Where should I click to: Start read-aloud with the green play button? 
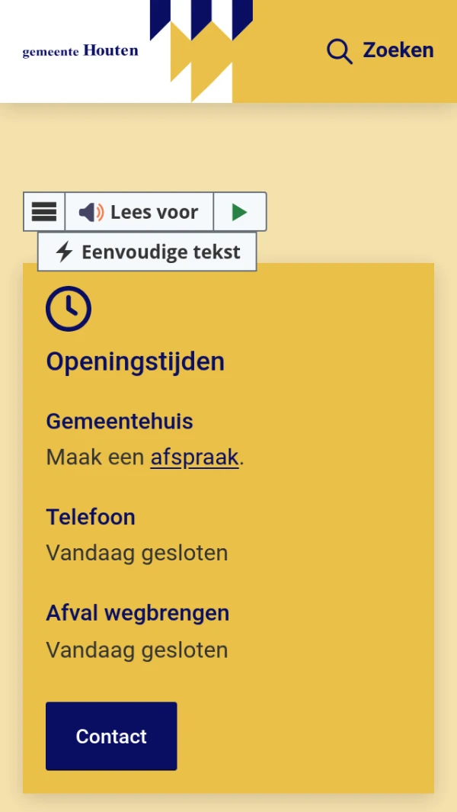pyautogui.click(x=239, y=212)
